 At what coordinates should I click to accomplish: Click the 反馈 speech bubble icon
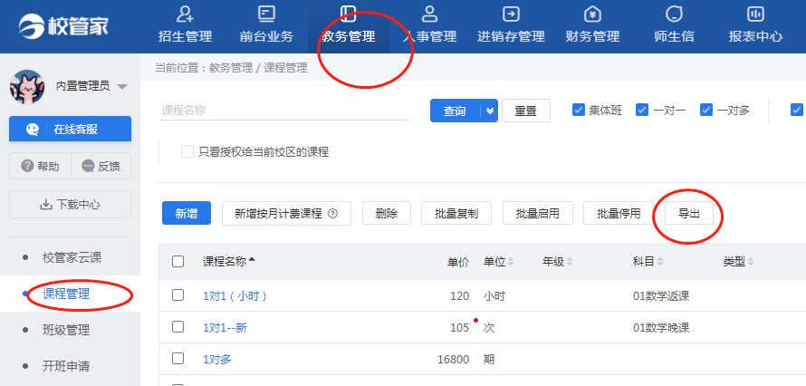88,166
